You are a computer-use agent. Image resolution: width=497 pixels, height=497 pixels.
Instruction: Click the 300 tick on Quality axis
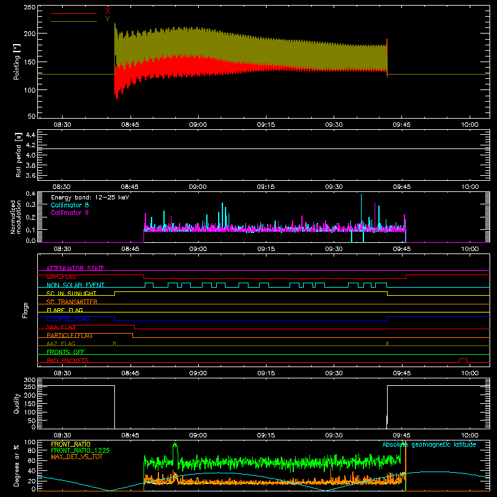30,380
